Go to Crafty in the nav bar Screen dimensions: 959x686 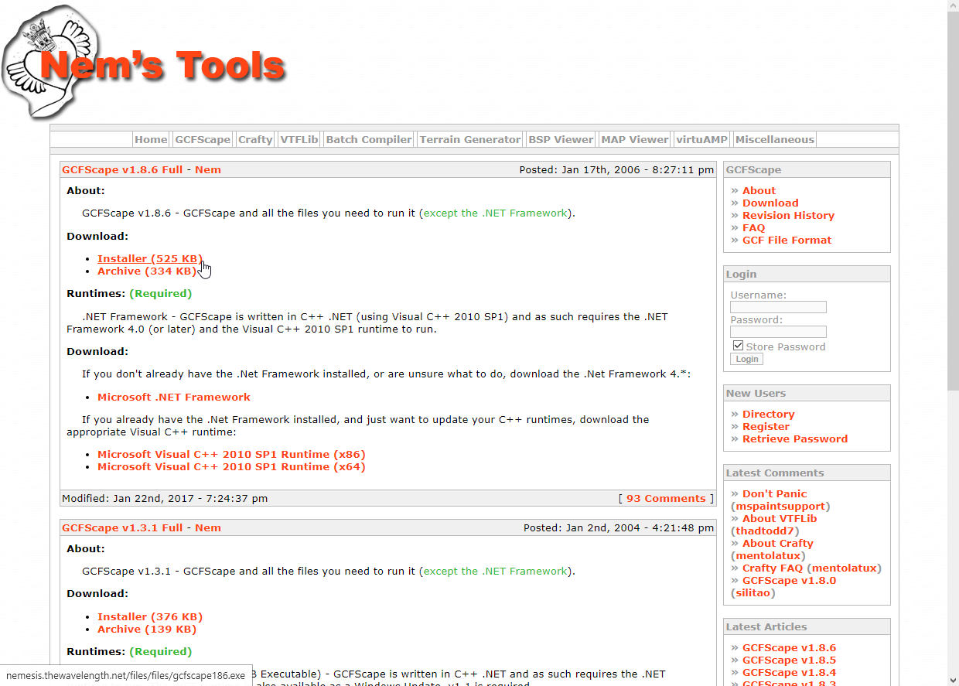click(255, 140)
